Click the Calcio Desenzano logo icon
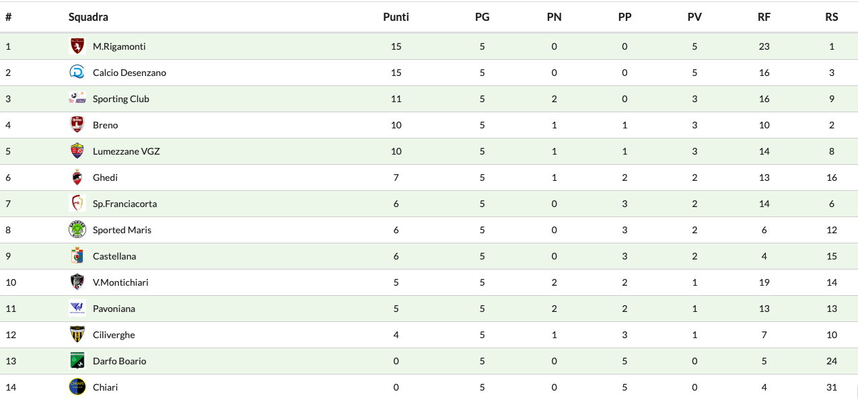The image size is (858, 398). pos(77,73)
